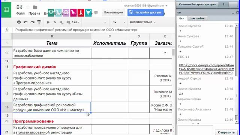Click the teal bull collaborator avatar

tap(88, 13)
